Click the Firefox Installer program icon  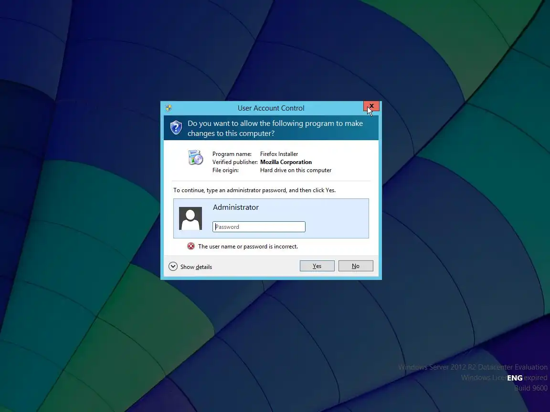(x=195, y=157)
